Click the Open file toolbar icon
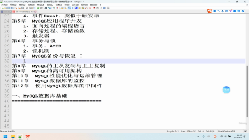The width and height of the screenshot is (249, 140). click(5, 8)
